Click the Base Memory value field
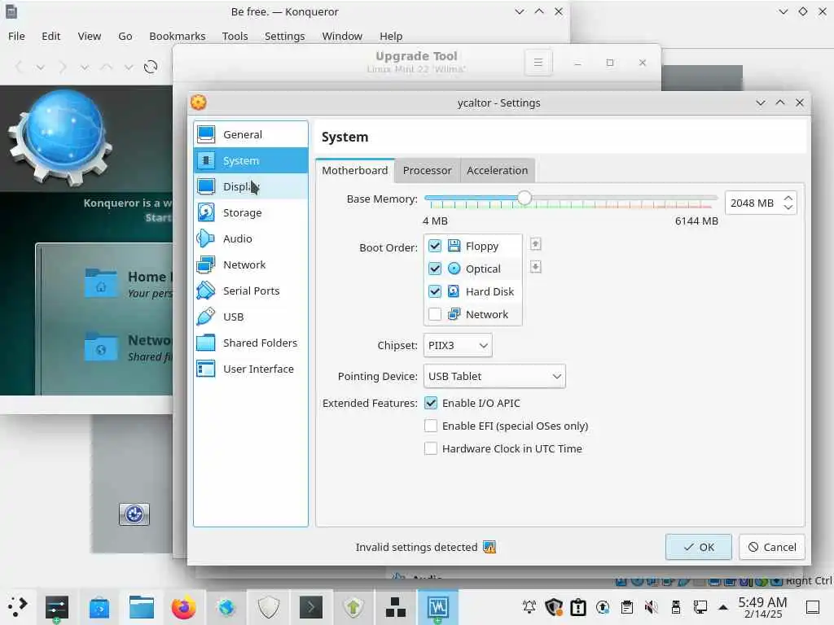Screen dimensions: 834x625 point(753,203)
